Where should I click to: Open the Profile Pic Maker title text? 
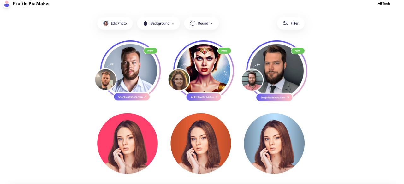click(x=31, y=3)
